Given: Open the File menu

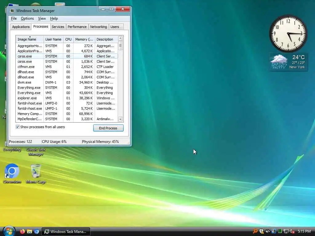Looking at the screenshot, I should coord(14,18).
